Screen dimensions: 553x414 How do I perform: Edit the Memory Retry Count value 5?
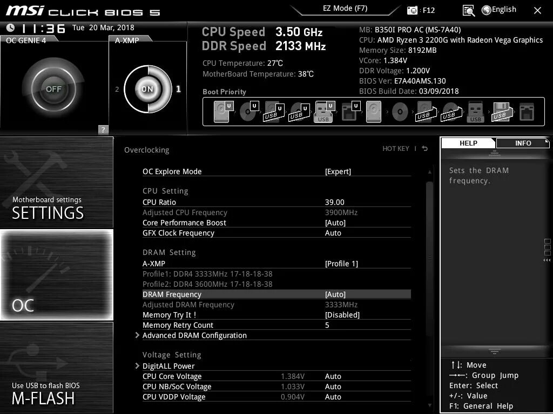(x=327, y=325)
